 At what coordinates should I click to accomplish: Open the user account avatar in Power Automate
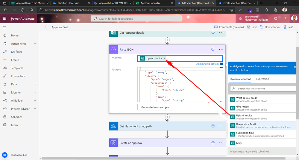click(x=295, y=18)
